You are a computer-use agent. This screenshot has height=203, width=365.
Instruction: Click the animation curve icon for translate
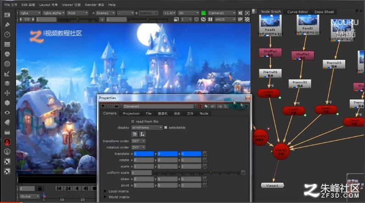tap(205, 154)
